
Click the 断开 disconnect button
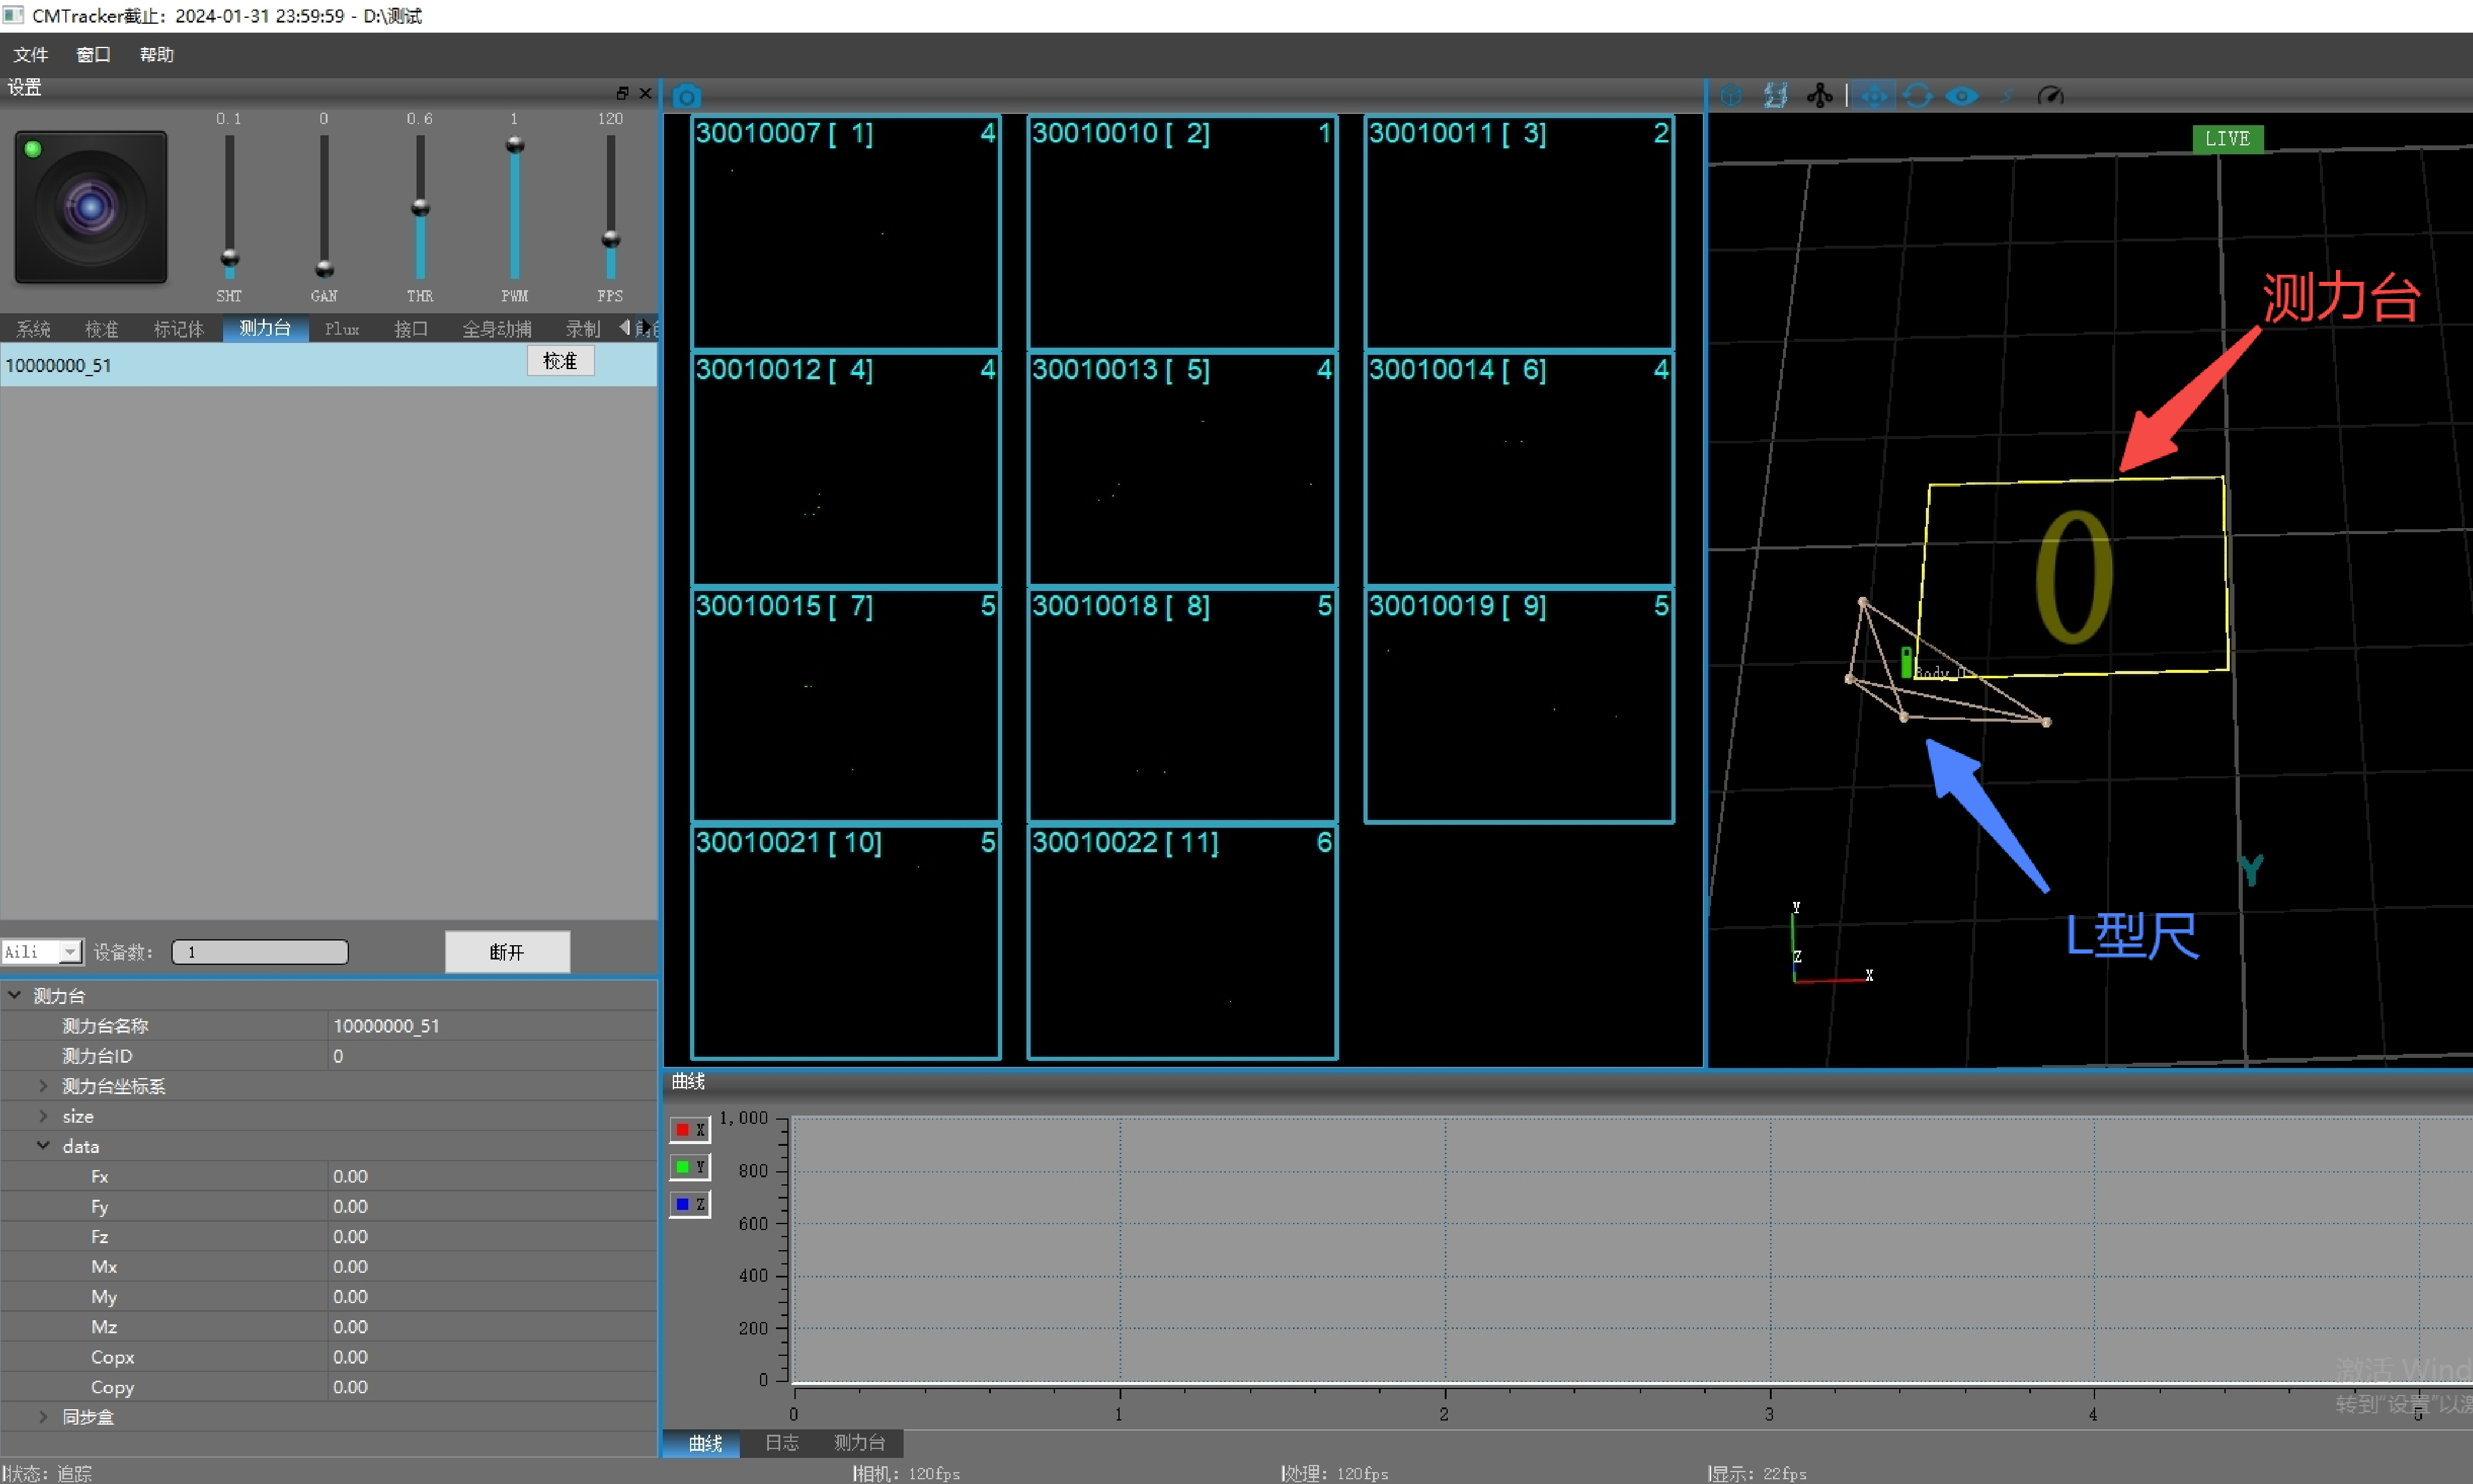507,952
